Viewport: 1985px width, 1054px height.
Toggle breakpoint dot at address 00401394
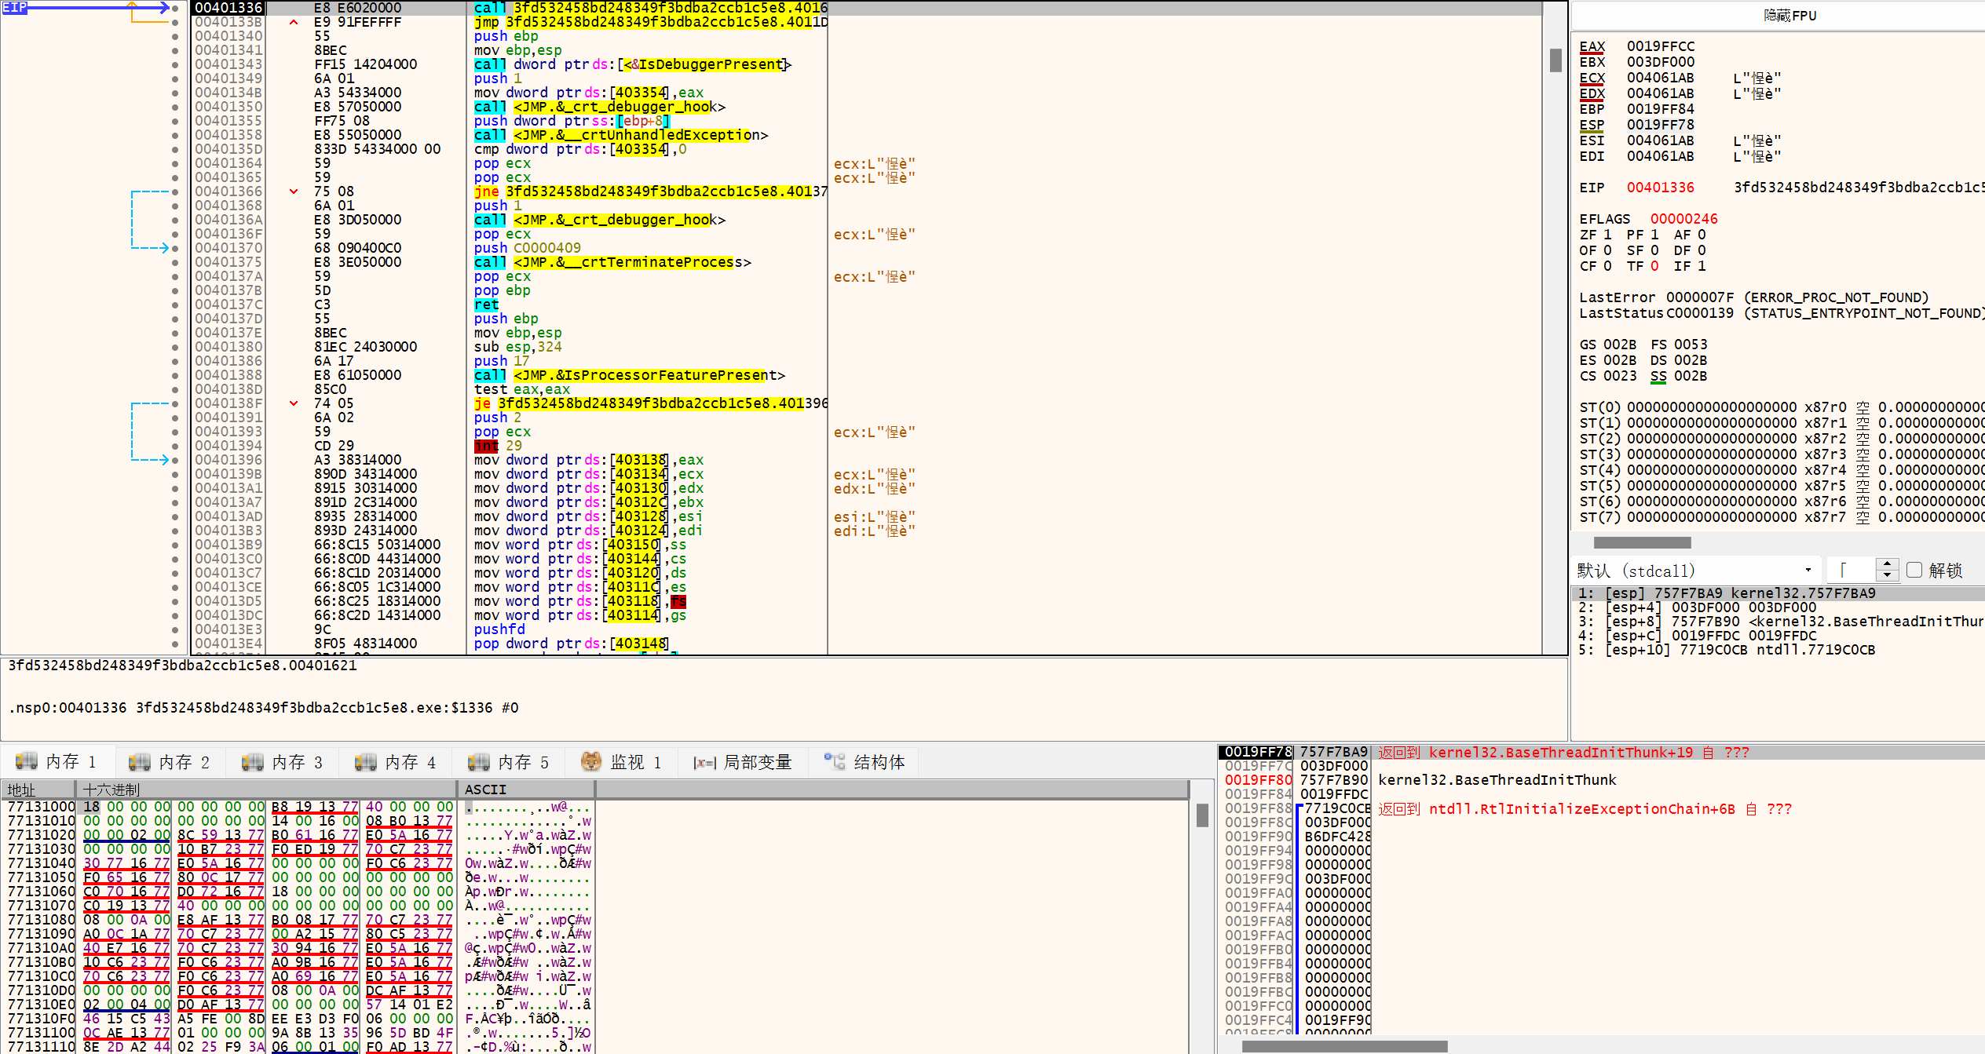pyautogui.click(x=175, y=446)
